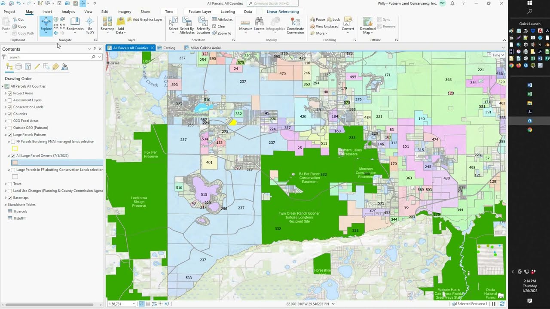Choose the Measure tool

point(246,26)
